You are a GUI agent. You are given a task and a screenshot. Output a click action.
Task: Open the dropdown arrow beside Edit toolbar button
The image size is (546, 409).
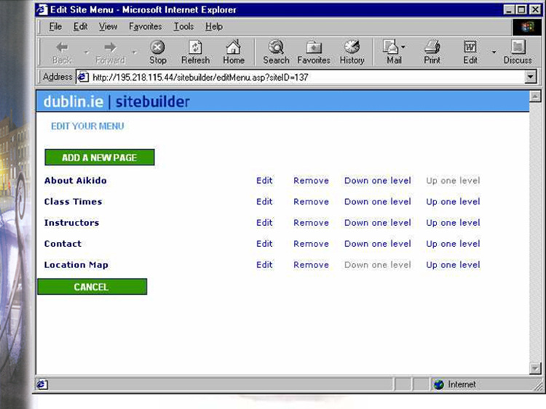(x=494, y=52)
